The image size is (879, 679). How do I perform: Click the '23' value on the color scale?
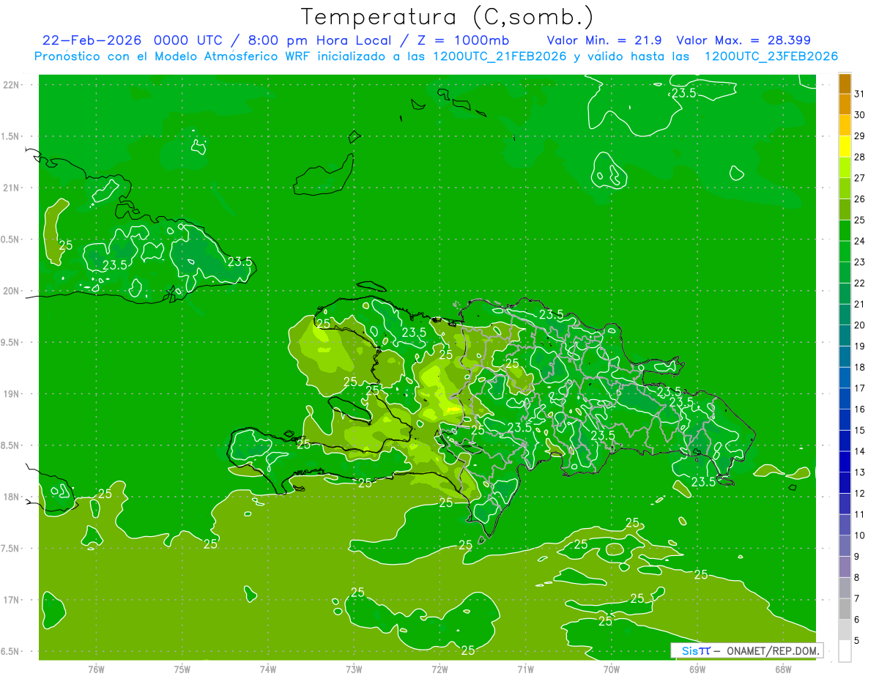click(860, 262)
